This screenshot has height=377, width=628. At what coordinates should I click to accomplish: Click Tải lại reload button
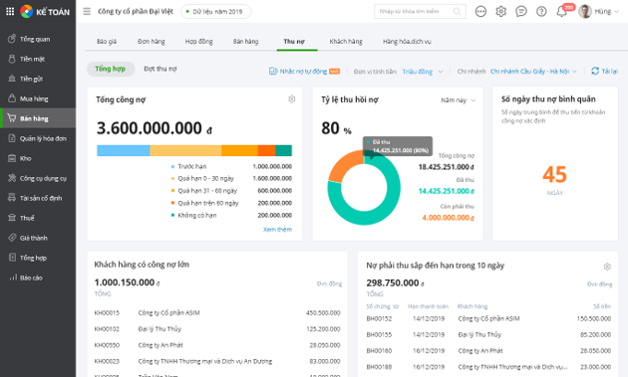click(x=605, y=72)
